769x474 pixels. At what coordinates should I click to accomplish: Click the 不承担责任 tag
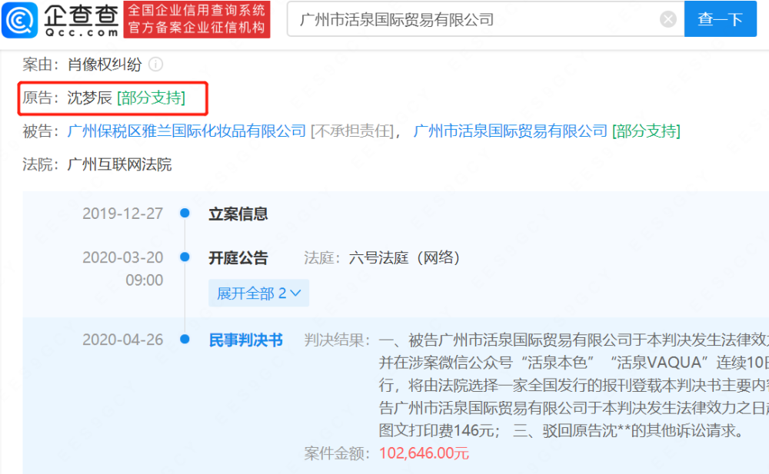[x=353, y=131]
